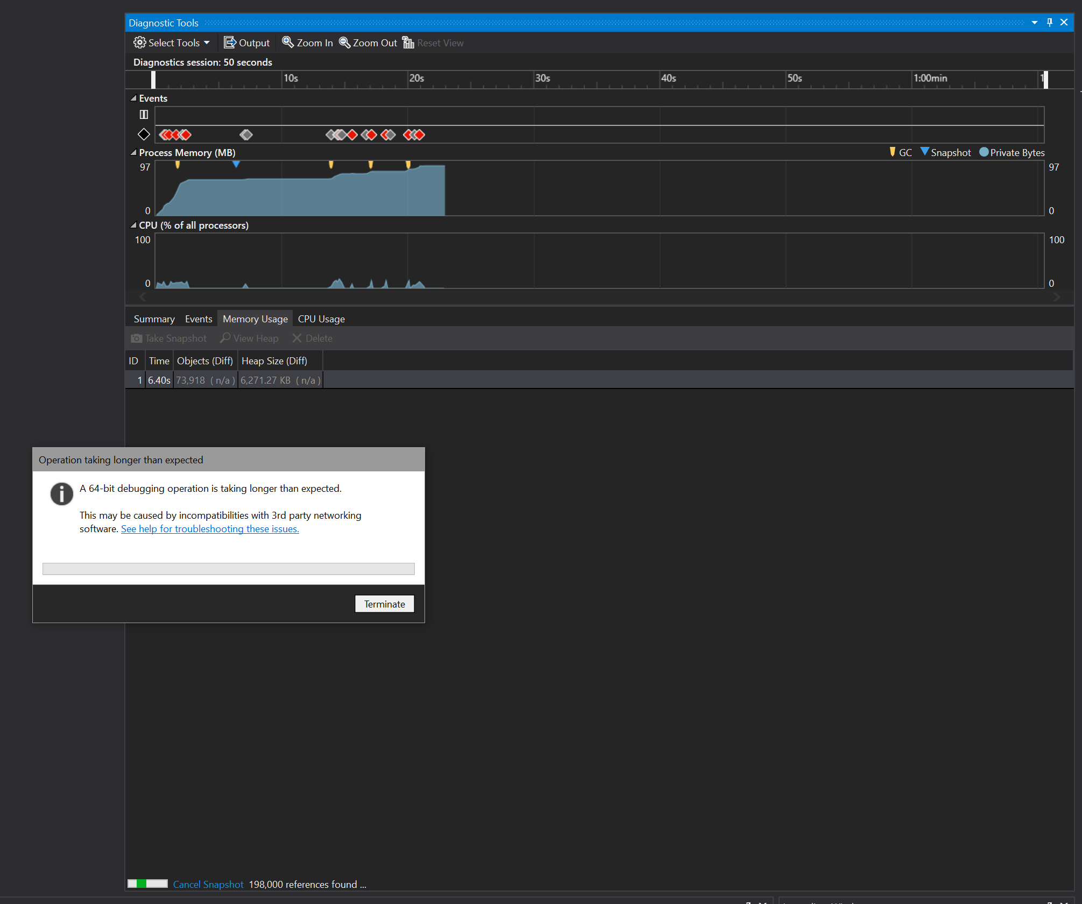This screenshot has width=1082, height=904.
Task: Click the Select Tools gear icon
Action: click(x=139, y=43)
